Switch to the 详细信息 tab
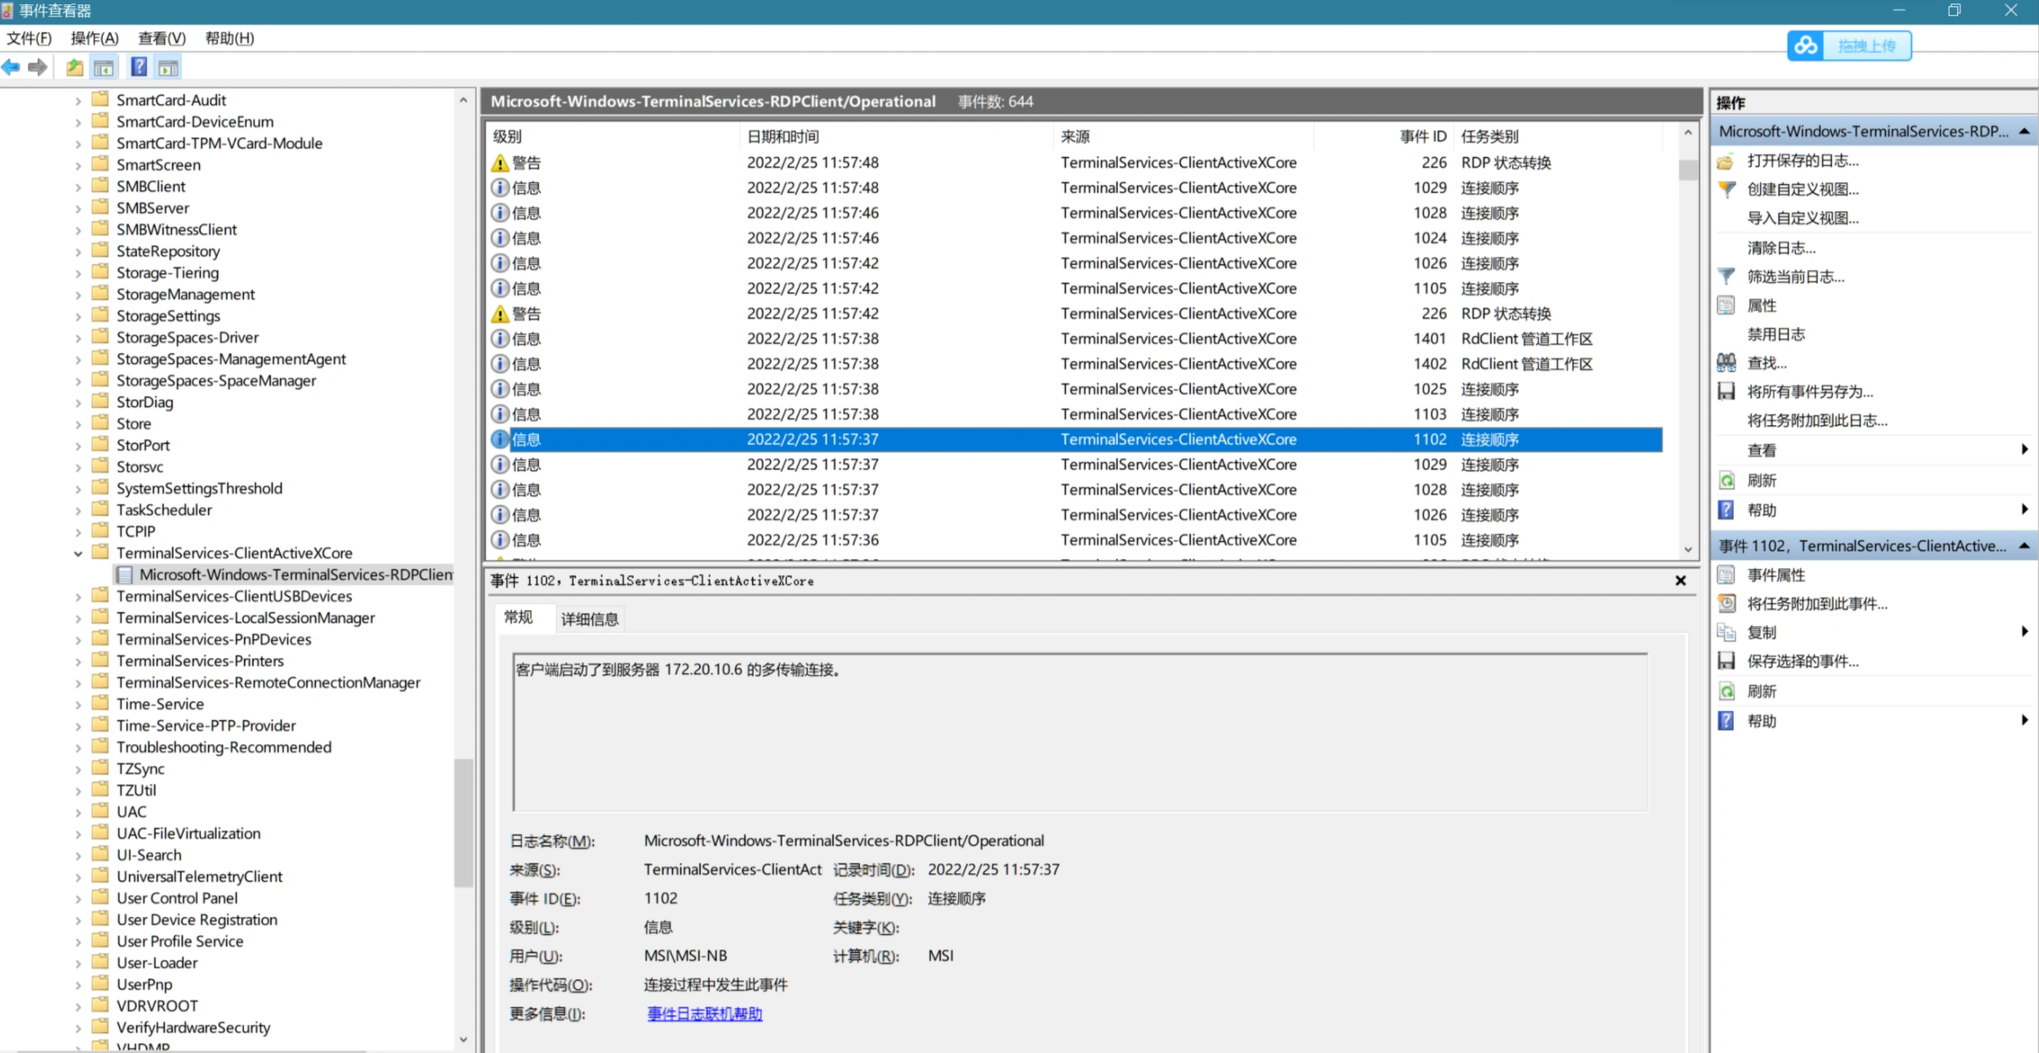 pos(590,619)
